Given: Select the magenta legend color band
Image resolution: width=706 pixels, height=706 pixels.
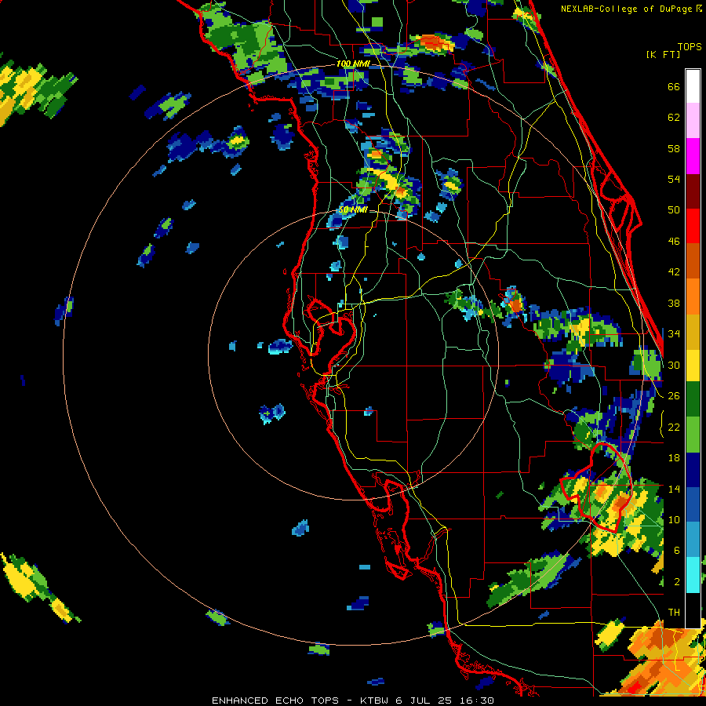Looking at the screenshot, I should point(693,156).
